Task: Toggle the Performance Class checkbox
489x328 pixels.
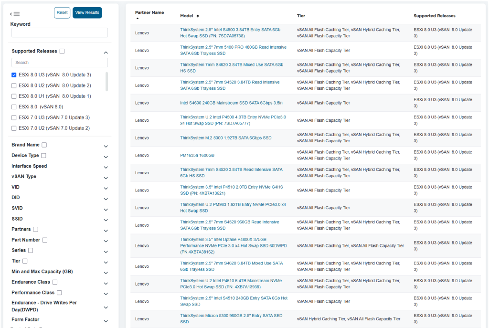Action: click(59, 293)
